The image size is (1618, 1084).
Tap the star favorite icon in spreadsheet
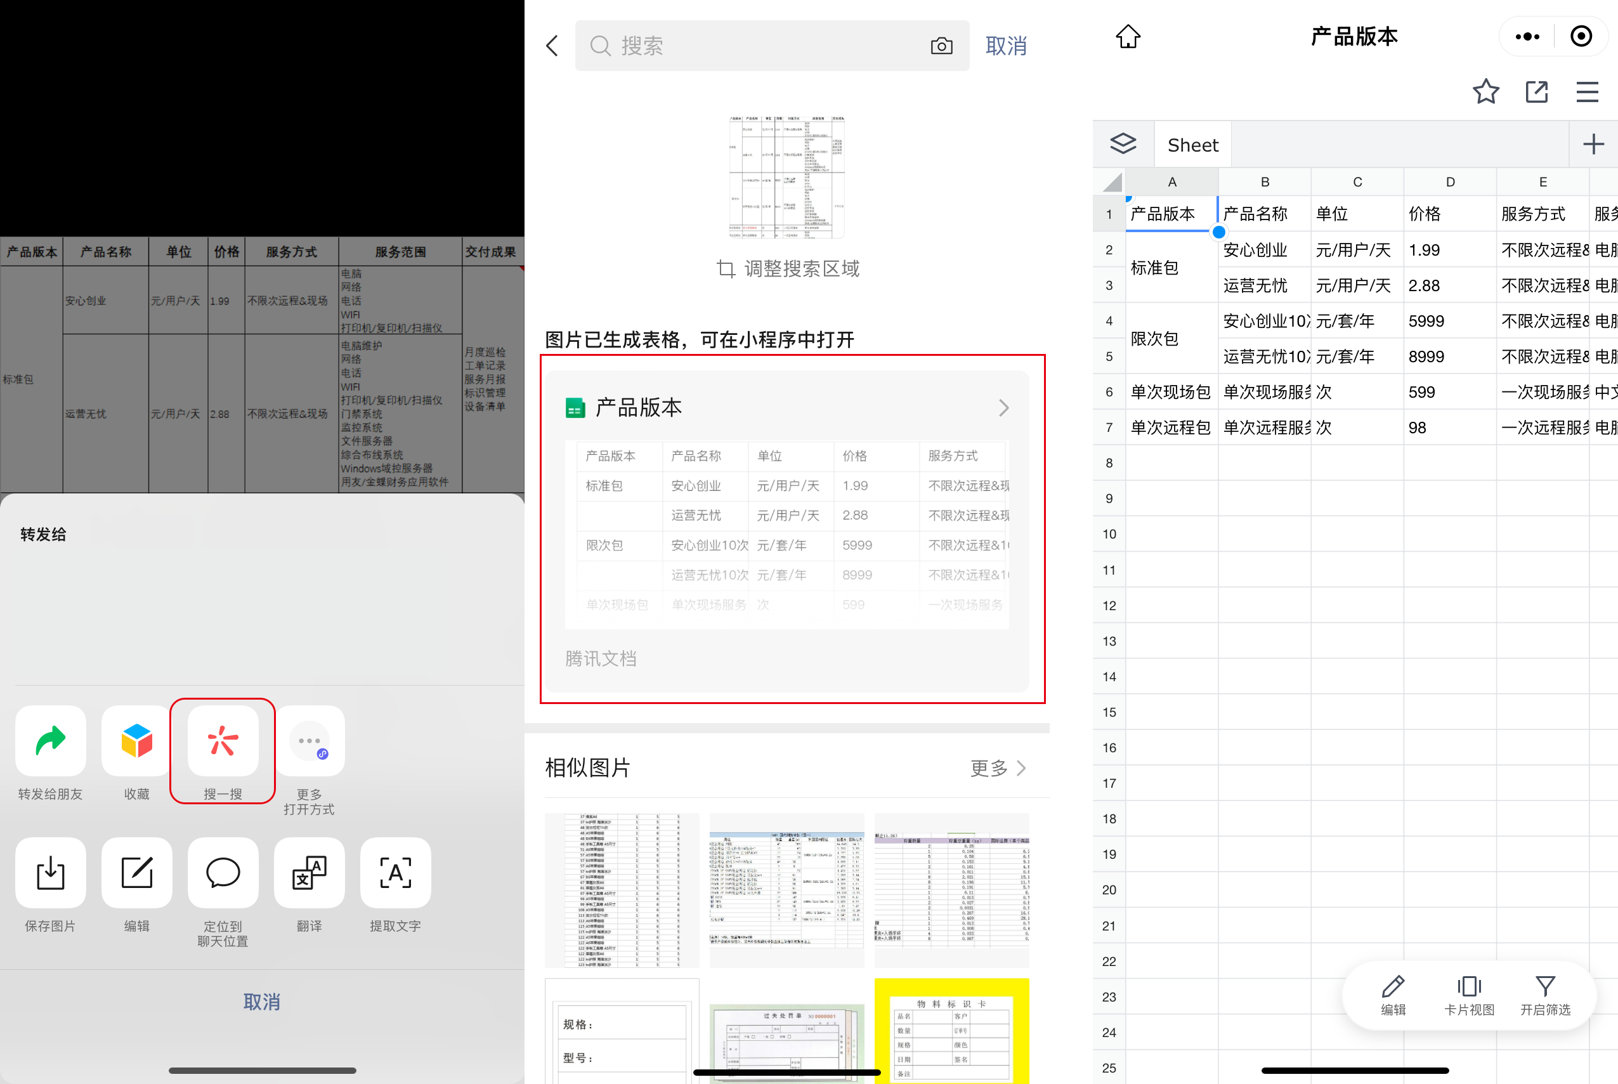[1485, 91]
